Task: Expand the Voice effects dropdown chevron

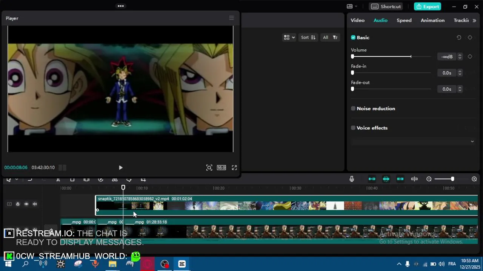Action: click(x=472, y=142)
